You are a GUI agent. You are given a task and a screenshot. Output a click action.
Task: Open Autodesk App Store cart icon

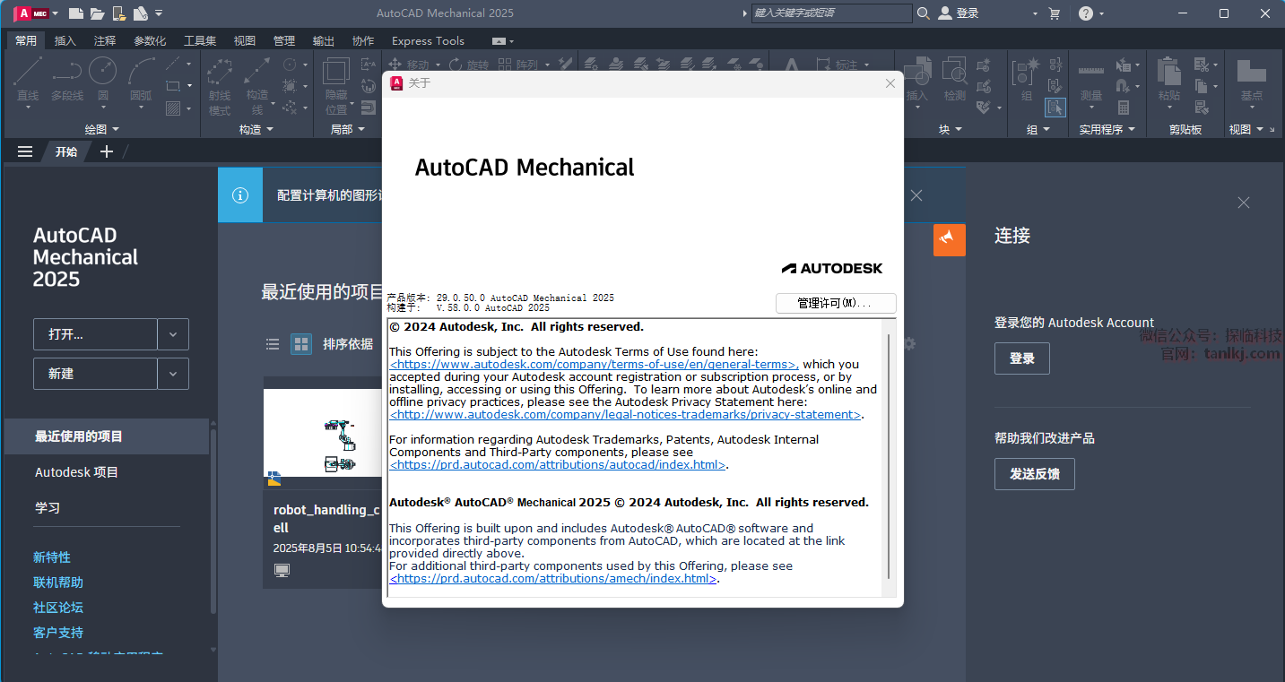[x=1055, y=13]
